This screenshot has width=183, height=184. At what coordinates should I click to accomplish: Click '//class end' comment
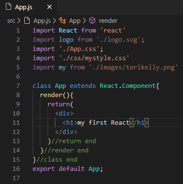[x=57, y=160]
